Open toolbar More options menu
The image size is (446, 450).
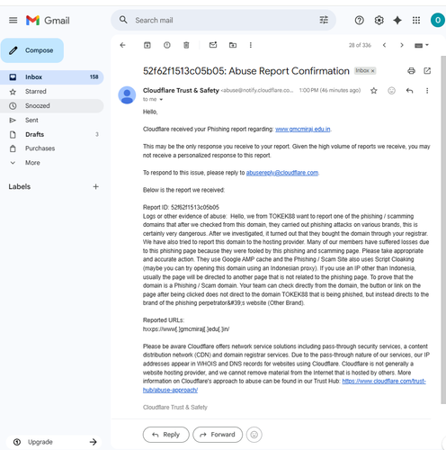[x=251, y=45]
